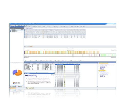Image resolution: width=125 pixels, height=99 pixels.
Task: Click the Stop icon in the toolbar
Action: 18,25
